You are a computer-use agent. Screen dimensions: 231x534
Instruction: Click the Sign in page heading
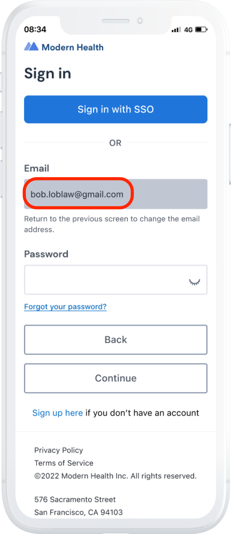pyautogui.click(x=48, y=74)
